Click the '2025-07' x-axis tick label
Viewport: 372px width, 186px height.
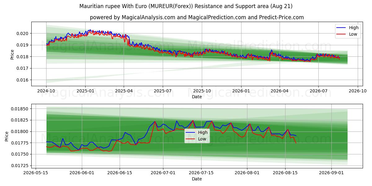[x=163, y=91]
